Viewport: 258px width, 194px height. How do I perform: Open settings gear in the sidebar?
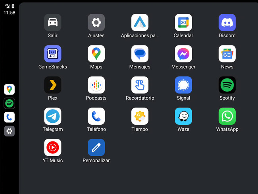(10, 131)
